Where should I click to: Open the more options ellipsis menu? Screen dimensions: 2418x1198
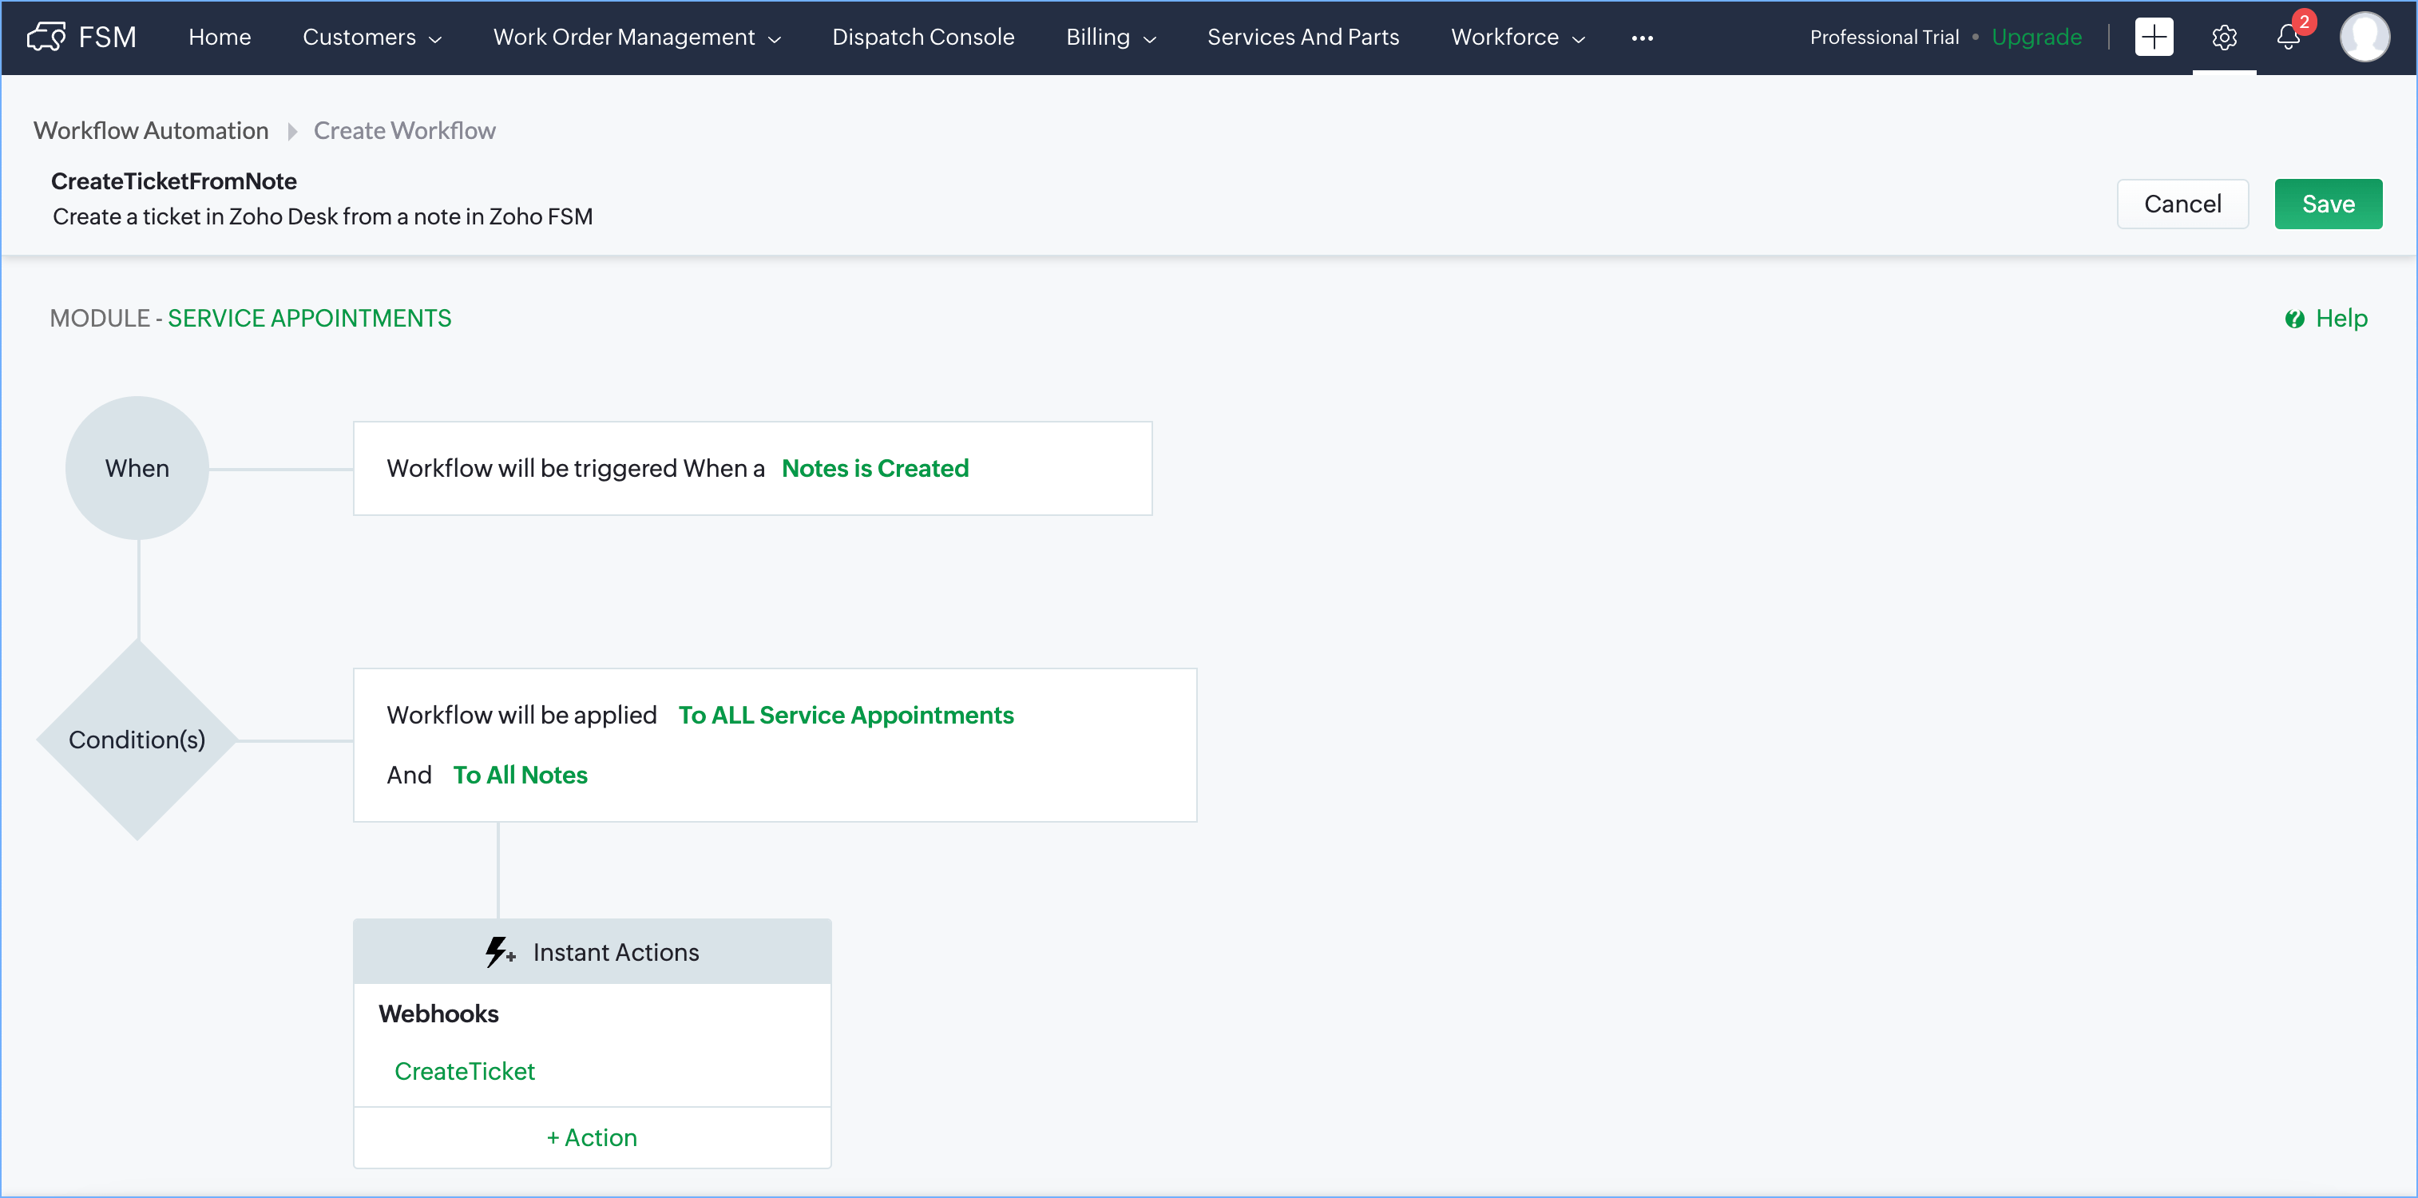(x=1642, y=38)
